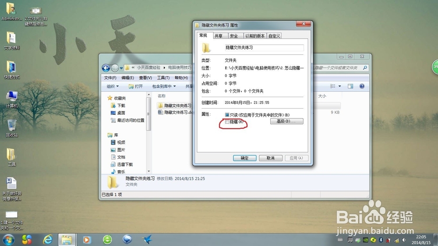Screen dimensions: 438x246
Task: Open the Administrator folder desktop icon
Action: [11, 11]
